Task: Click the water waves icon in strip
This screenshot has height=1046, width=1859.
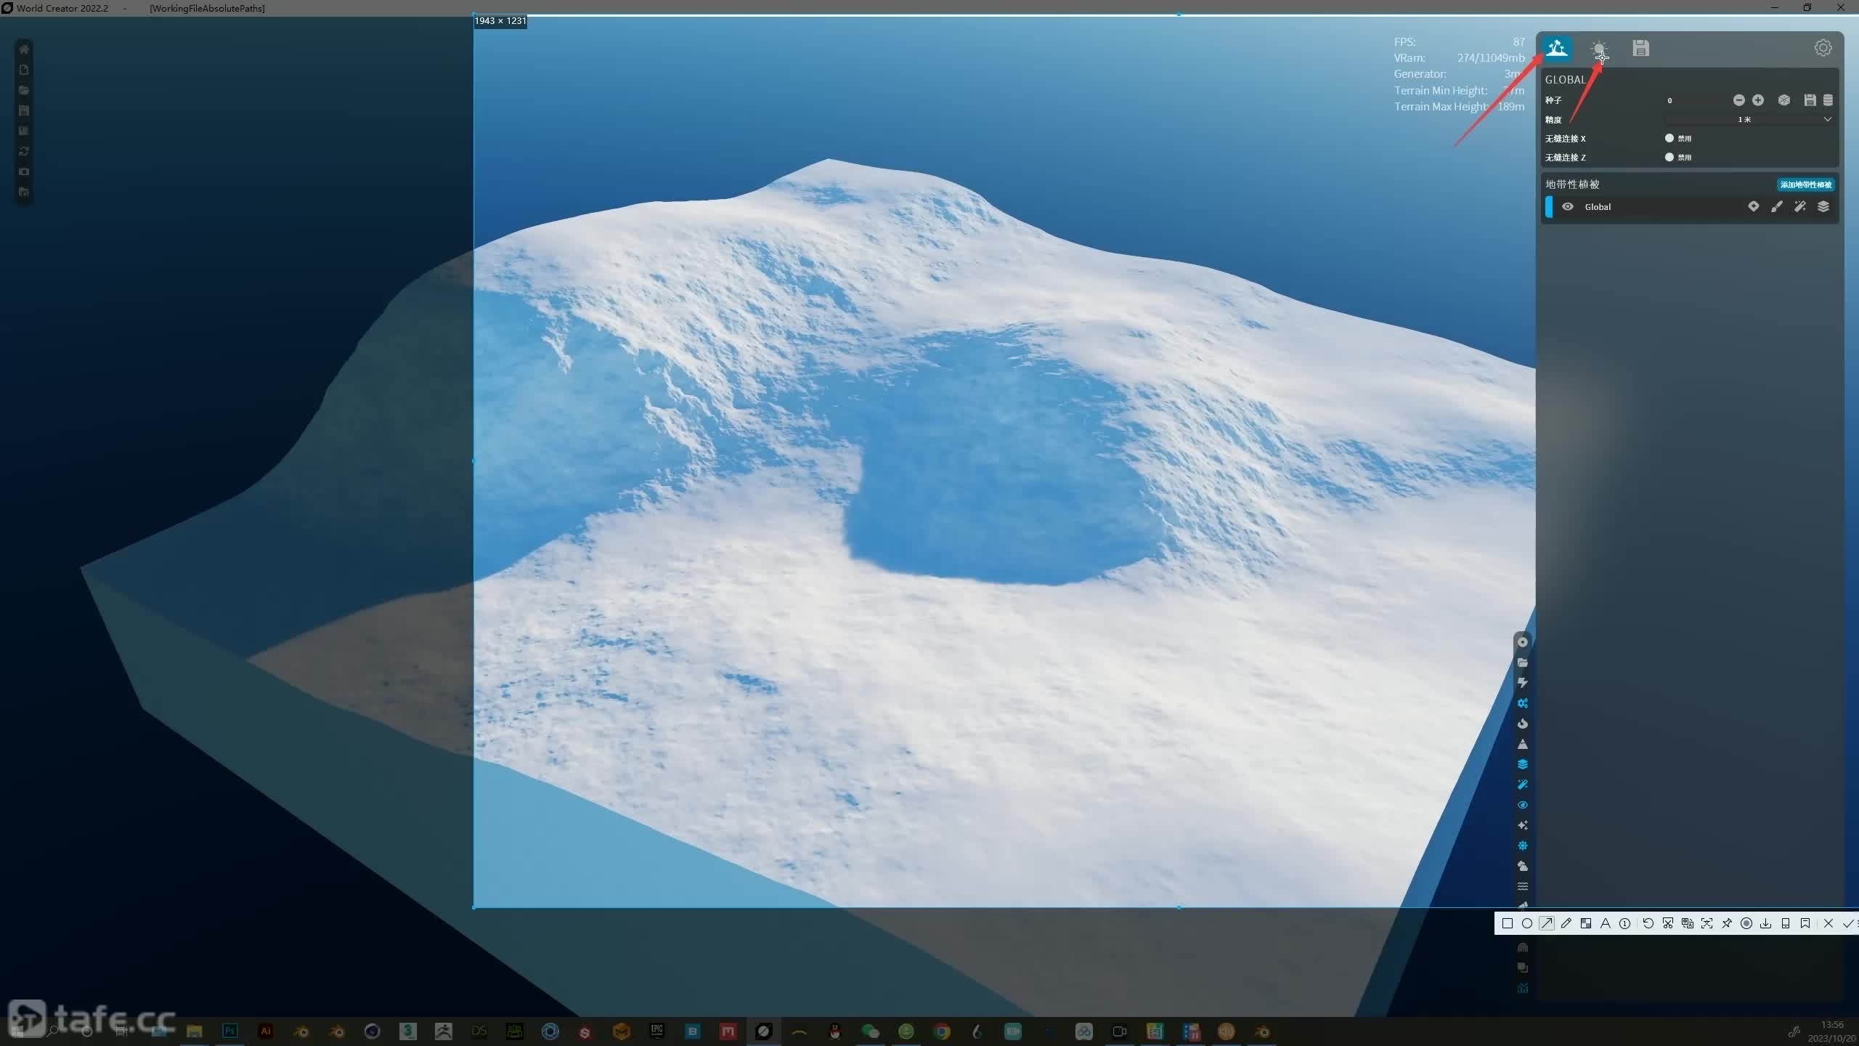Action: (1523, 886)
